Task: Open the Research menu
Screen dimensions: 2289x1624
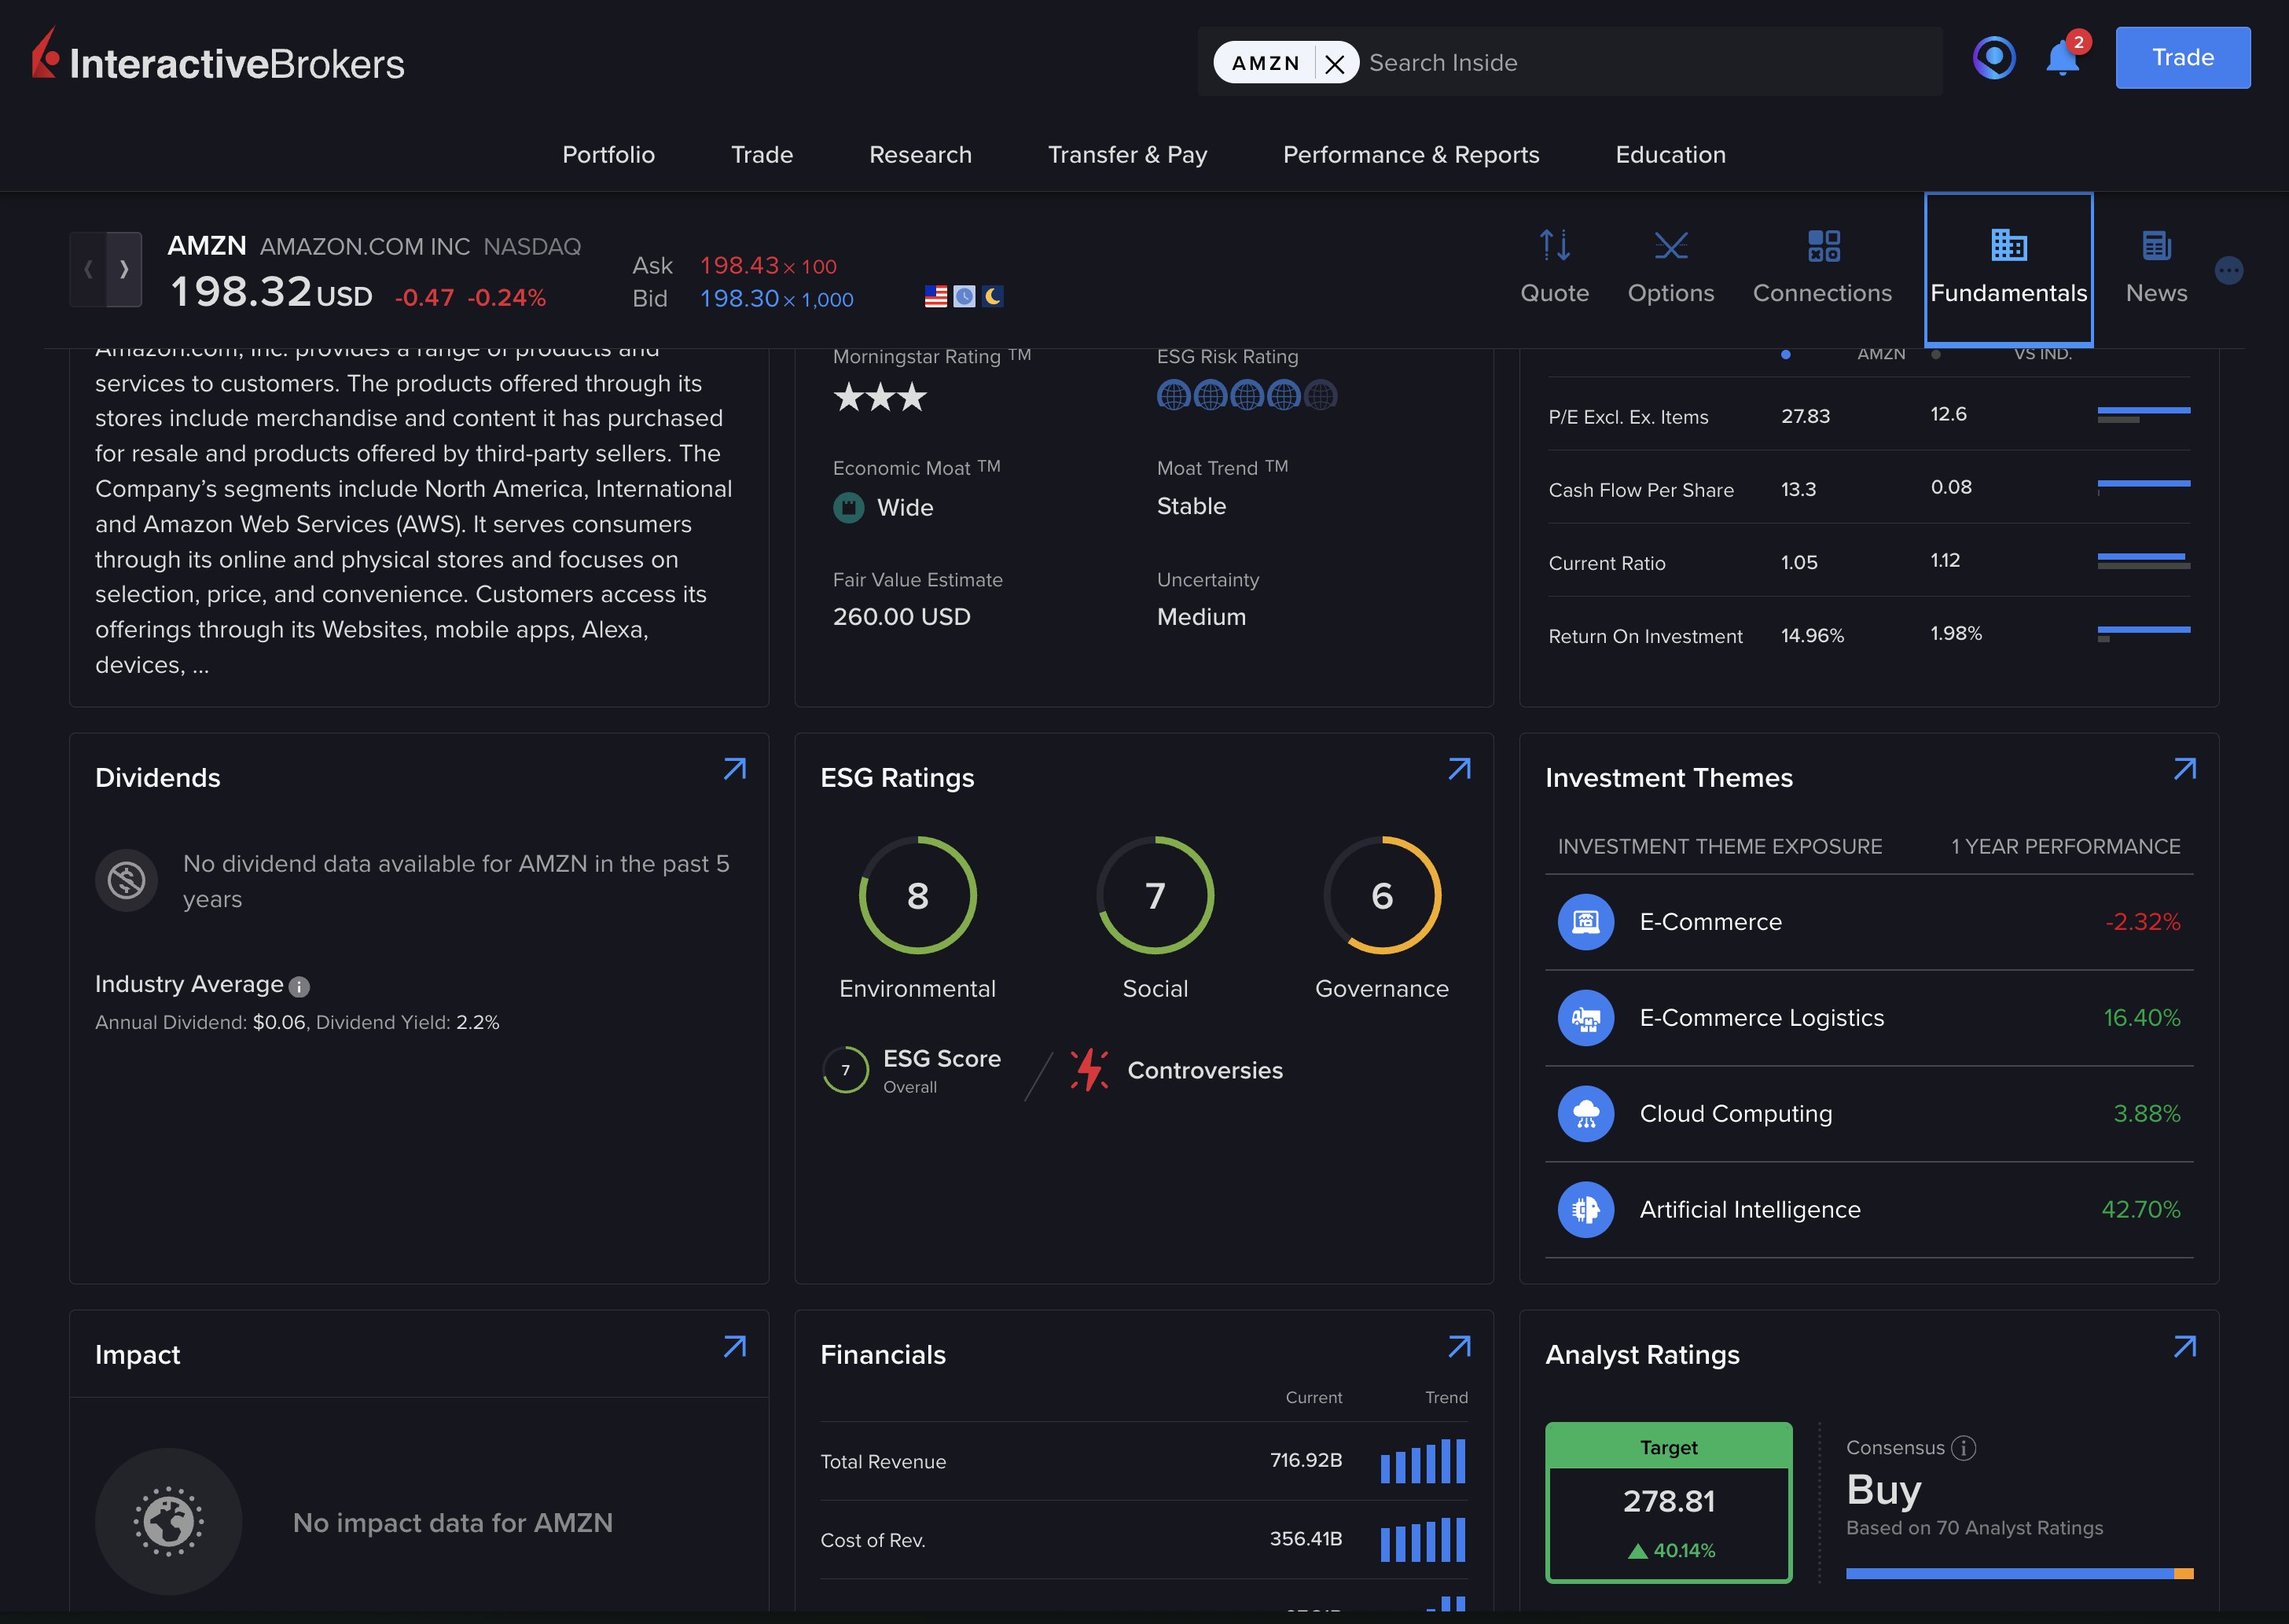Action: [919, 155]
